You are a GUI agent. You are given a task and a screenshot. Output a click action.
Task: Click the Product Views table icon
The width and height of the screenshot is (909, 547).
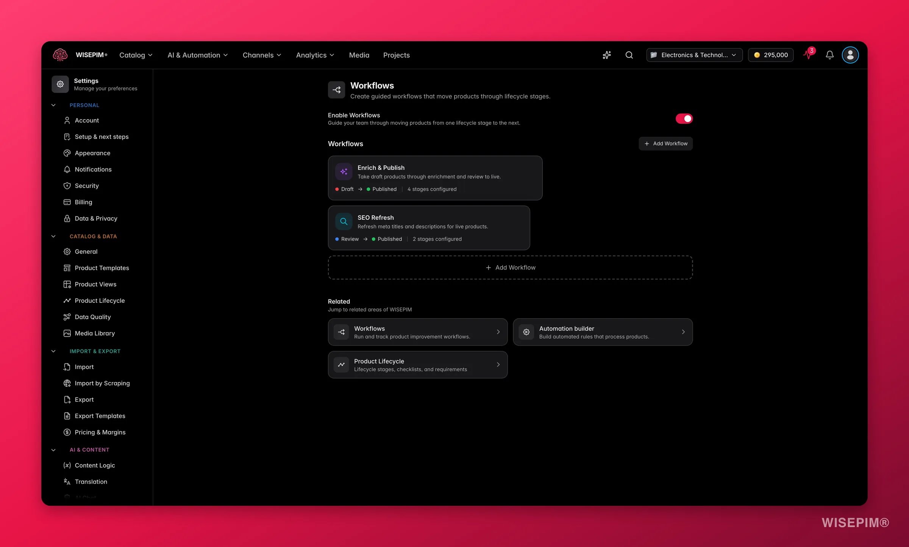67,284
